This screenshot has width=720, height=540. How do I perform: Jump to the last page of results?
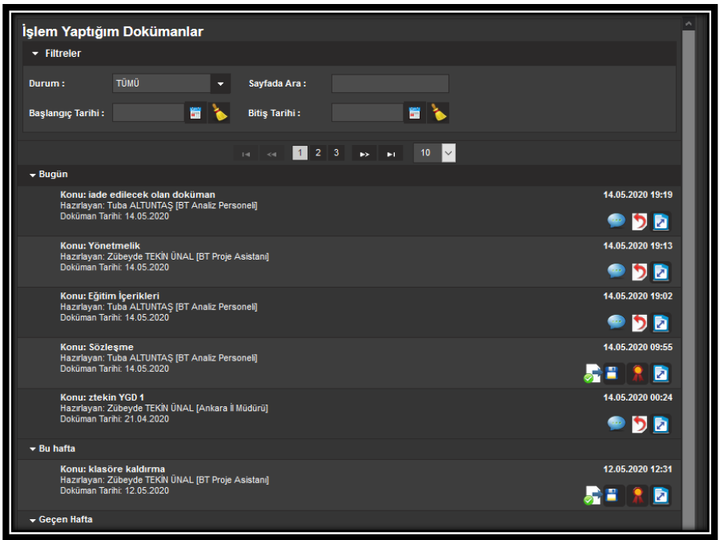coord(390,154)
